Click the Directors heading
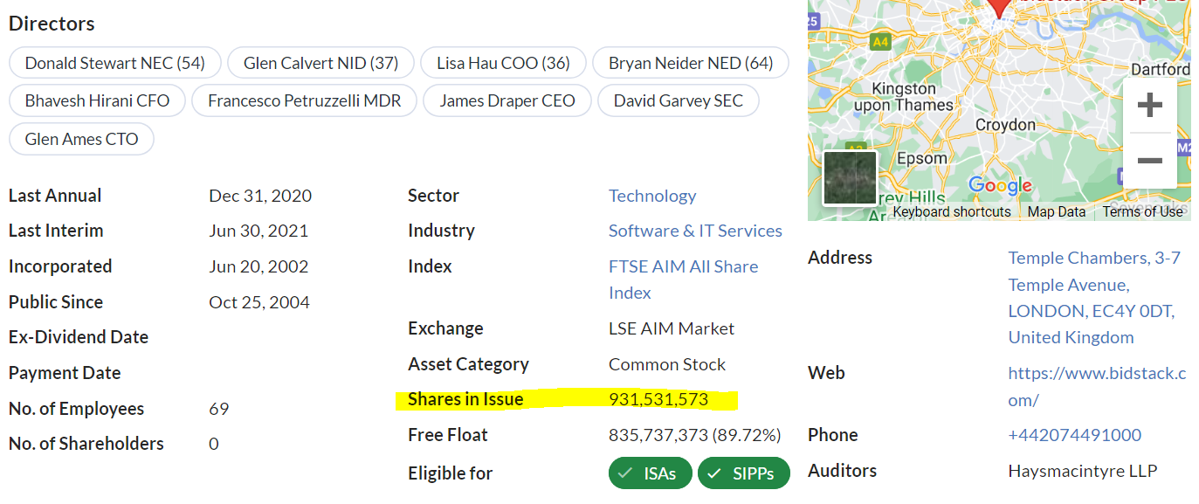The height and width of the screenshot is (504, 1199). pos(52,24)
